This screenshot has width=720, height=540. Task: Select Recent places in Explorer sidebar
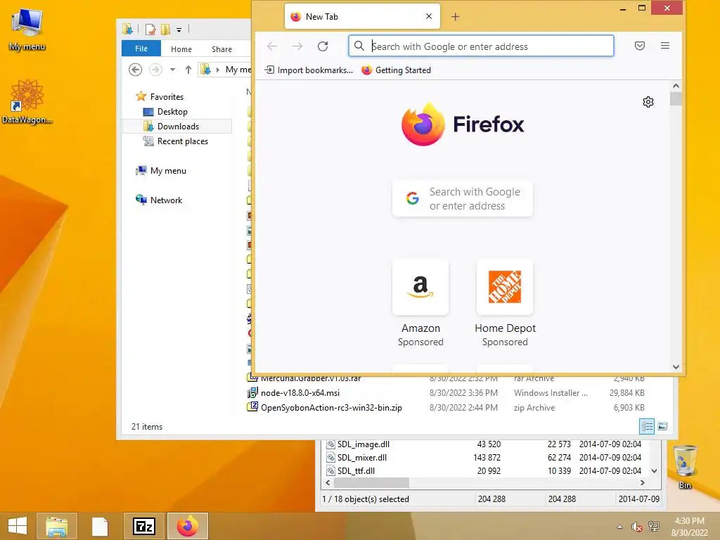tap(175, 141)
